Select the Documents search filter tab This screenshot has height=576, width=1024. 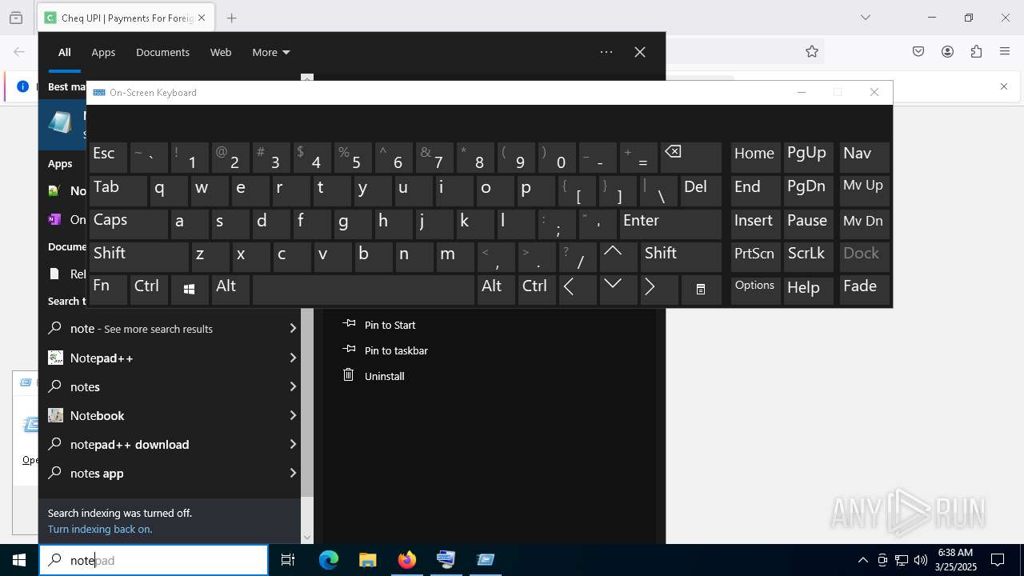click(x=162, y=52)
